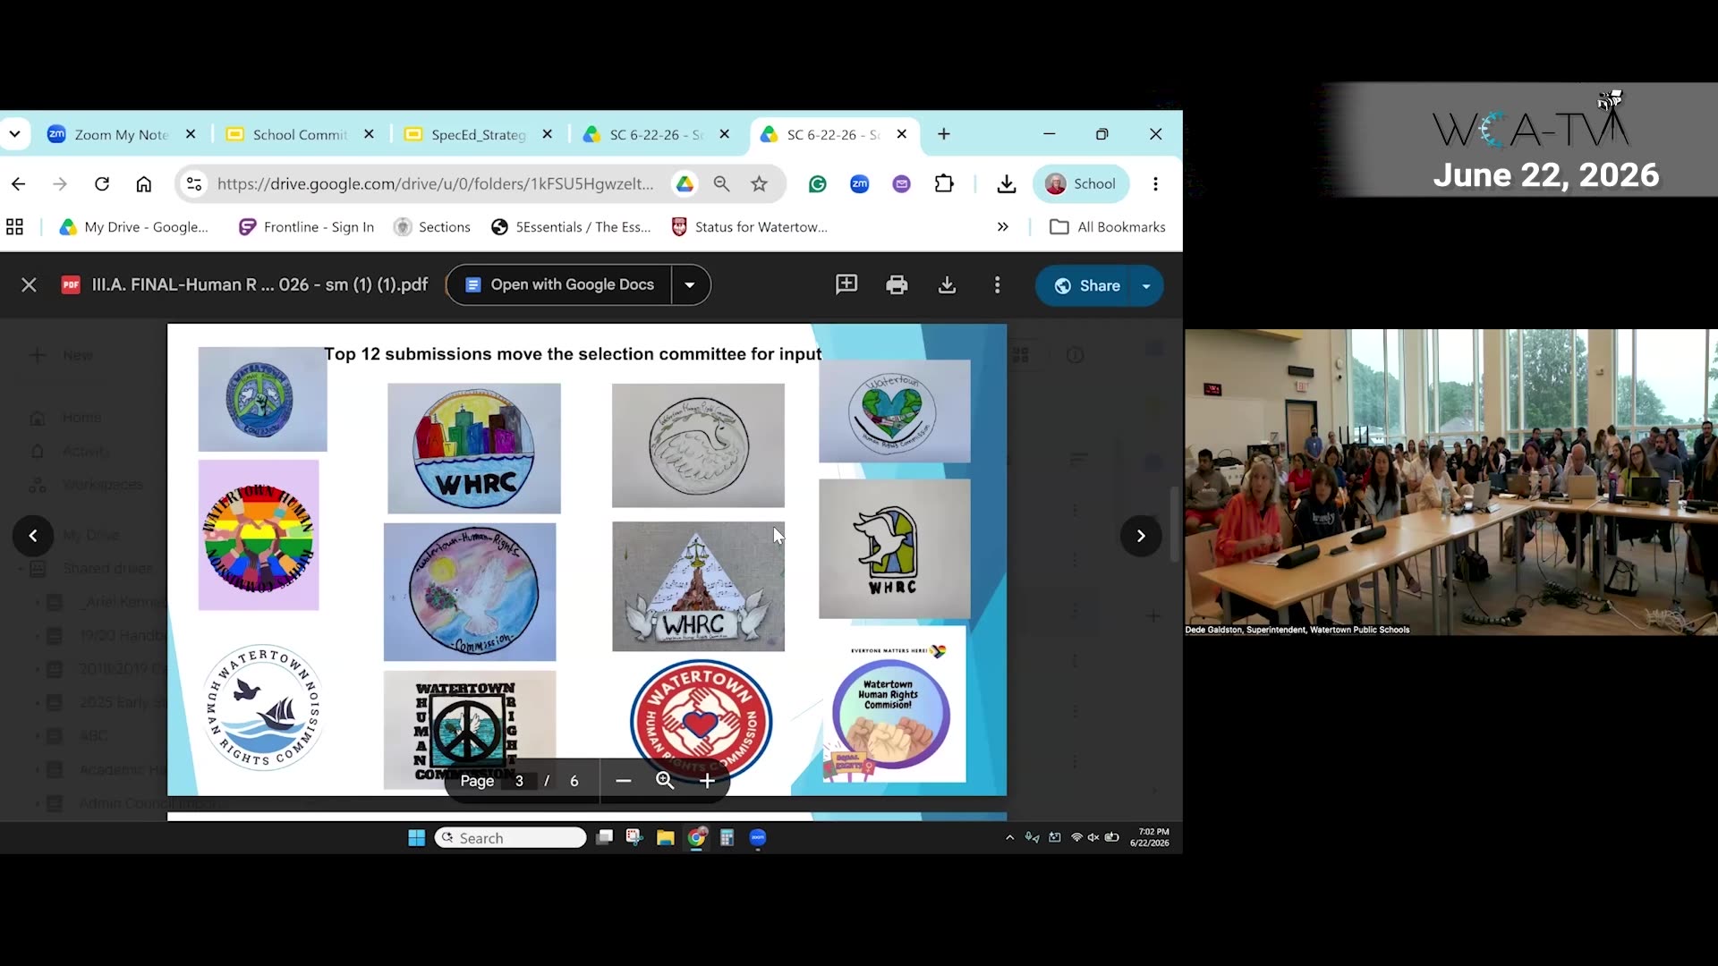Bookmark this page with star icon
The width and height of the screenshot is (1718, 966).
(760, 183)
